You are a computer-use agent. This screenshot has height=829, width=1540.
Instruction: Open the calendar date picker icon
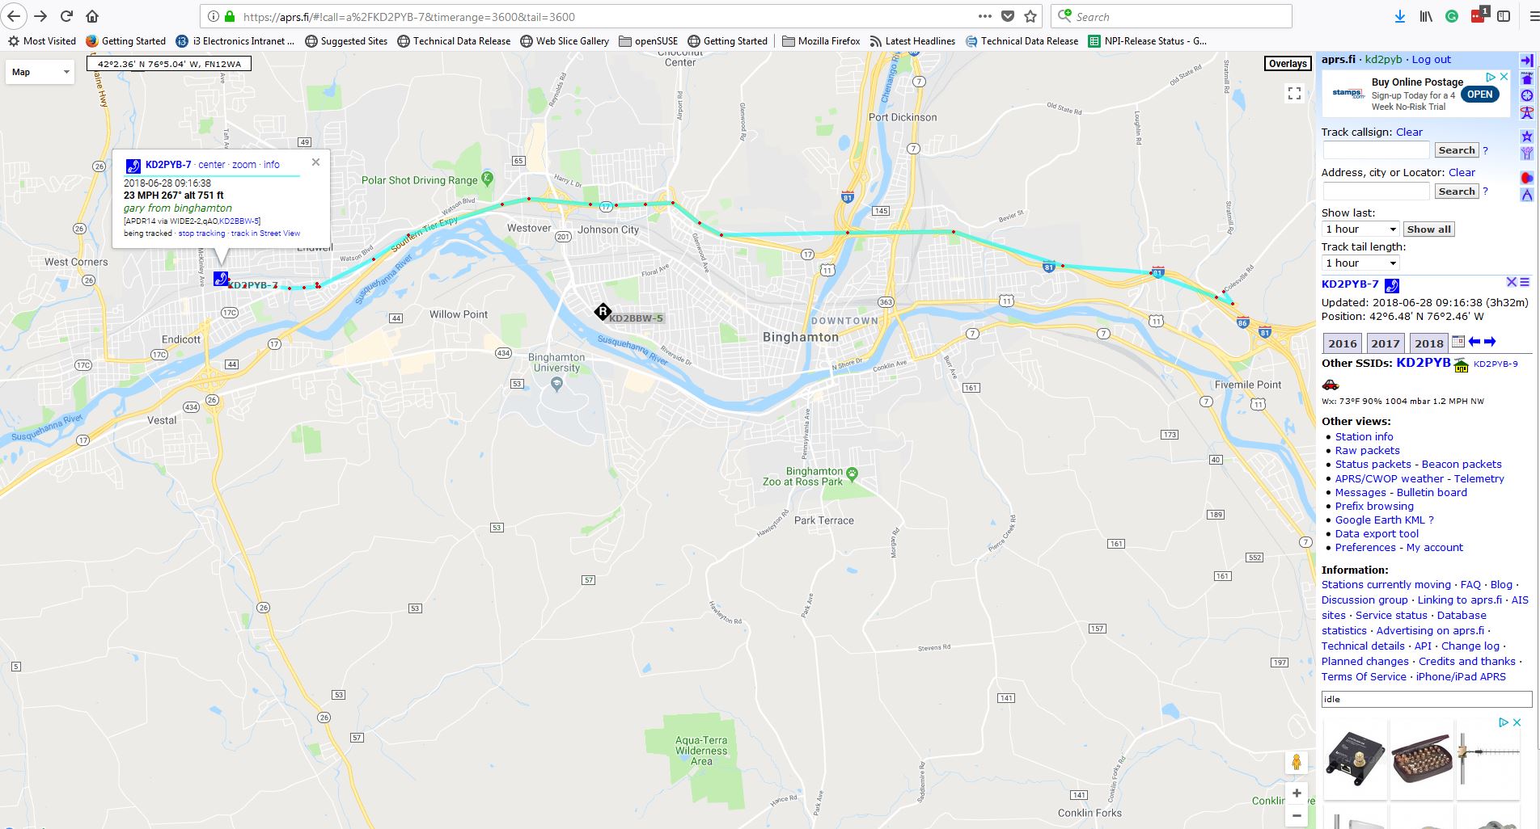pos(1457,342)
